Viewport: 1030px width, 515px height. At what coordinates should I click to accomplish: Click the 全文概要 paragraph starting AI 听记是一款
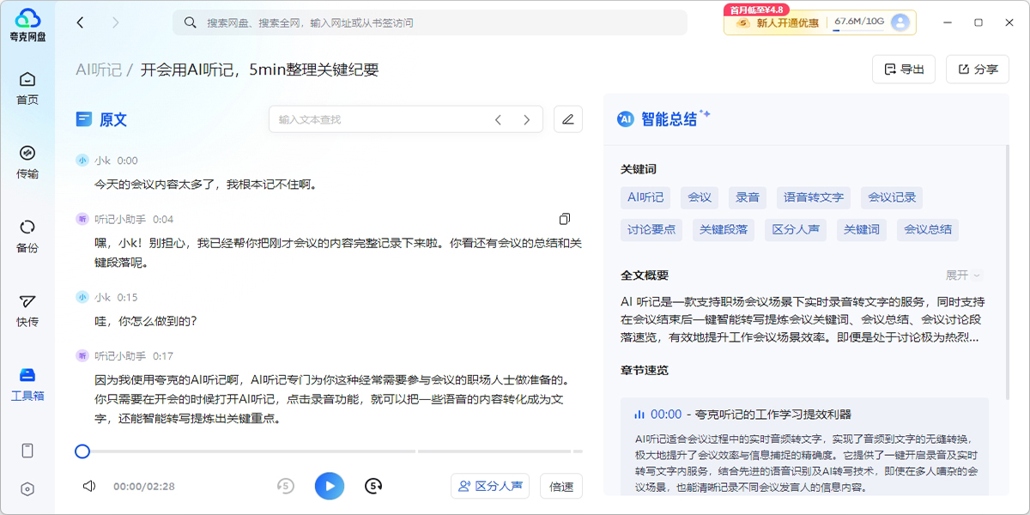pos(803,319)
